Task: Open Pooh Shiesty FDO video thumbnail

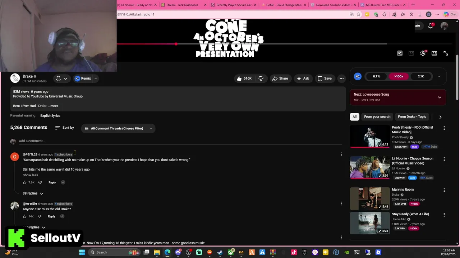Action: [x=370, y=137]
